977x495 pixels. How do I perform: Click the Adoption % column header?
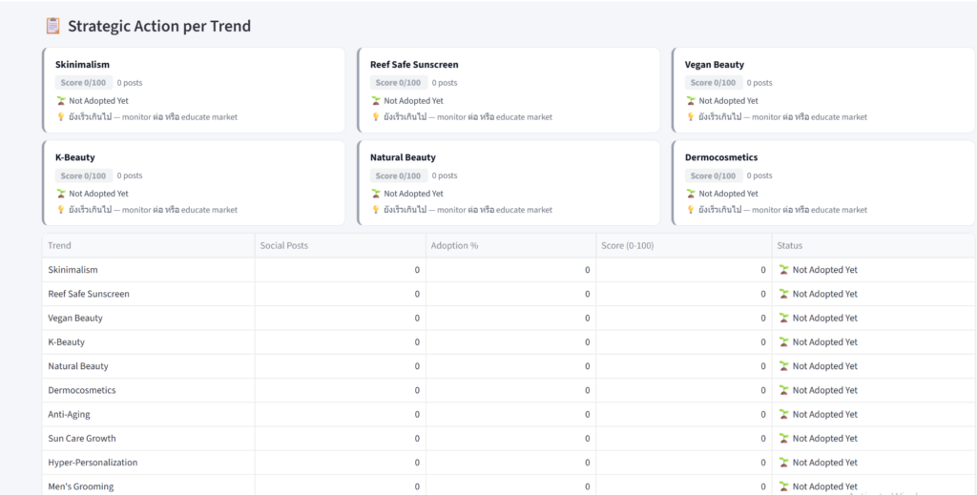[x=454, y=245]
